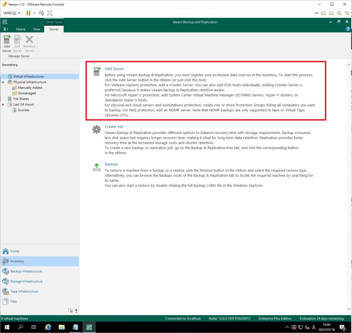
Task: Select Success under Last 24 Hours
Action: click(23, 110)
